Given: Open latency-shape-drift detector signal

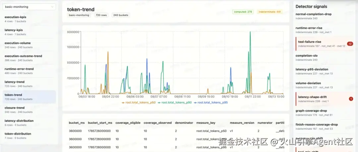Looking at the screenshot, I should [325, 99].
